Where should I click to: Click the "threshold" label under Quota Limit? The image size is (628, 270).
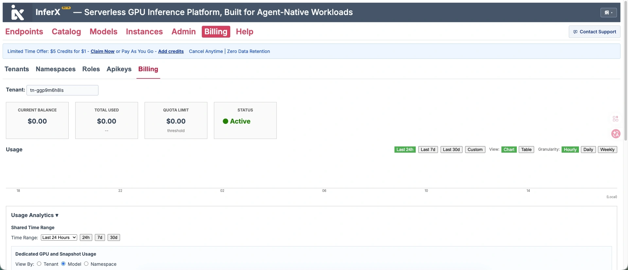(176, 131)
